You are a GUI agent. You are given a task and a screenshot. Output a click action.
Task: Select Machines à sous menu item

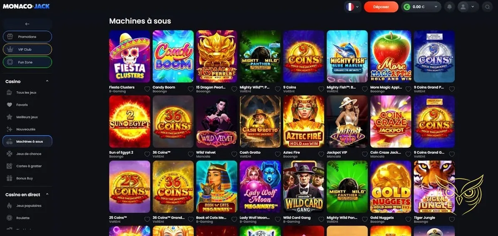coord(27,142)
